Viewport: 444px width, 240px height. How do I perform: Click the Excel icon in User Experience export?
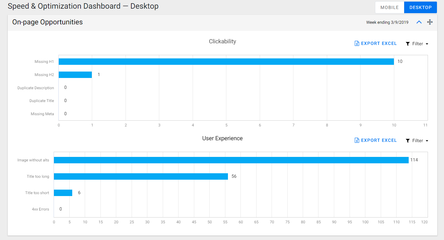[x=357, y=140]
